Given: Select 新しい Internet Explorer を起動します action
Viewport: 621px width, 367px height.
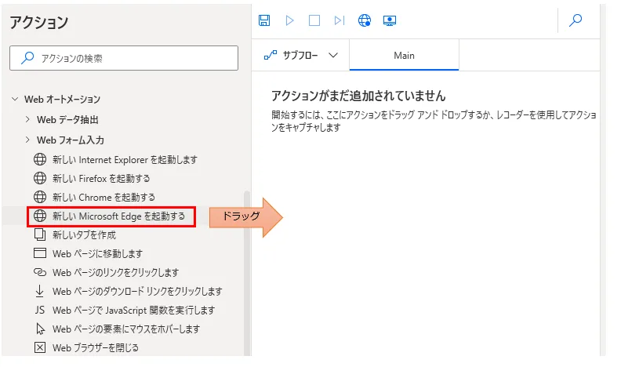Looking at the screenshot, I should pos(124,159).
